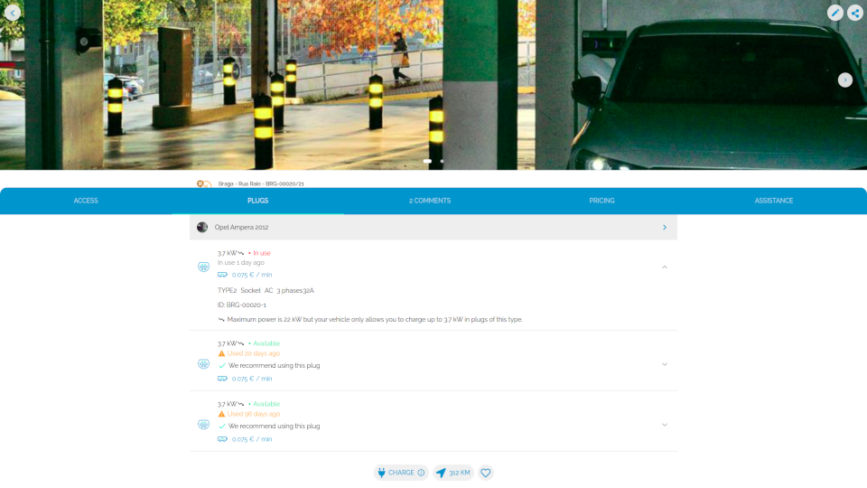Collapse the in-use plug details
The image size is (867, 488).
tap(665, 267)
